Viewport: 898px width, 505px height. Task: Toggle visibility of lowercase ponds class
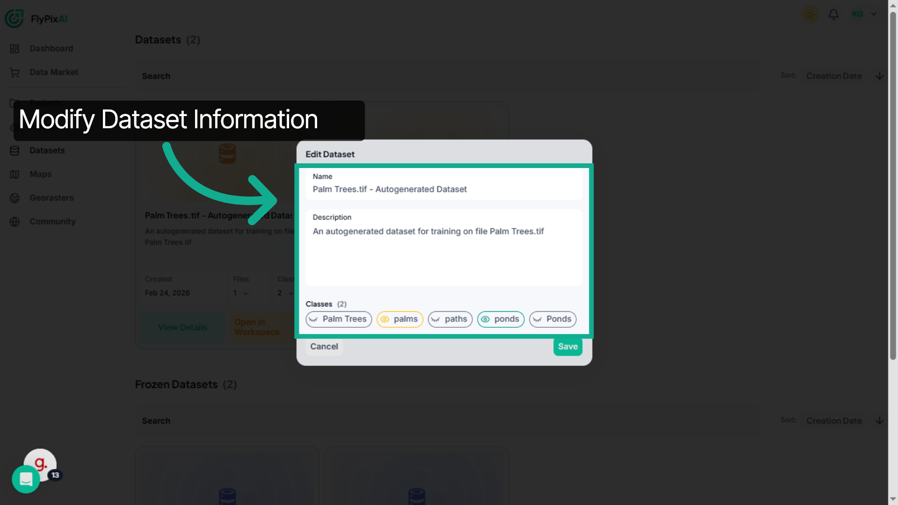(501, 319)
